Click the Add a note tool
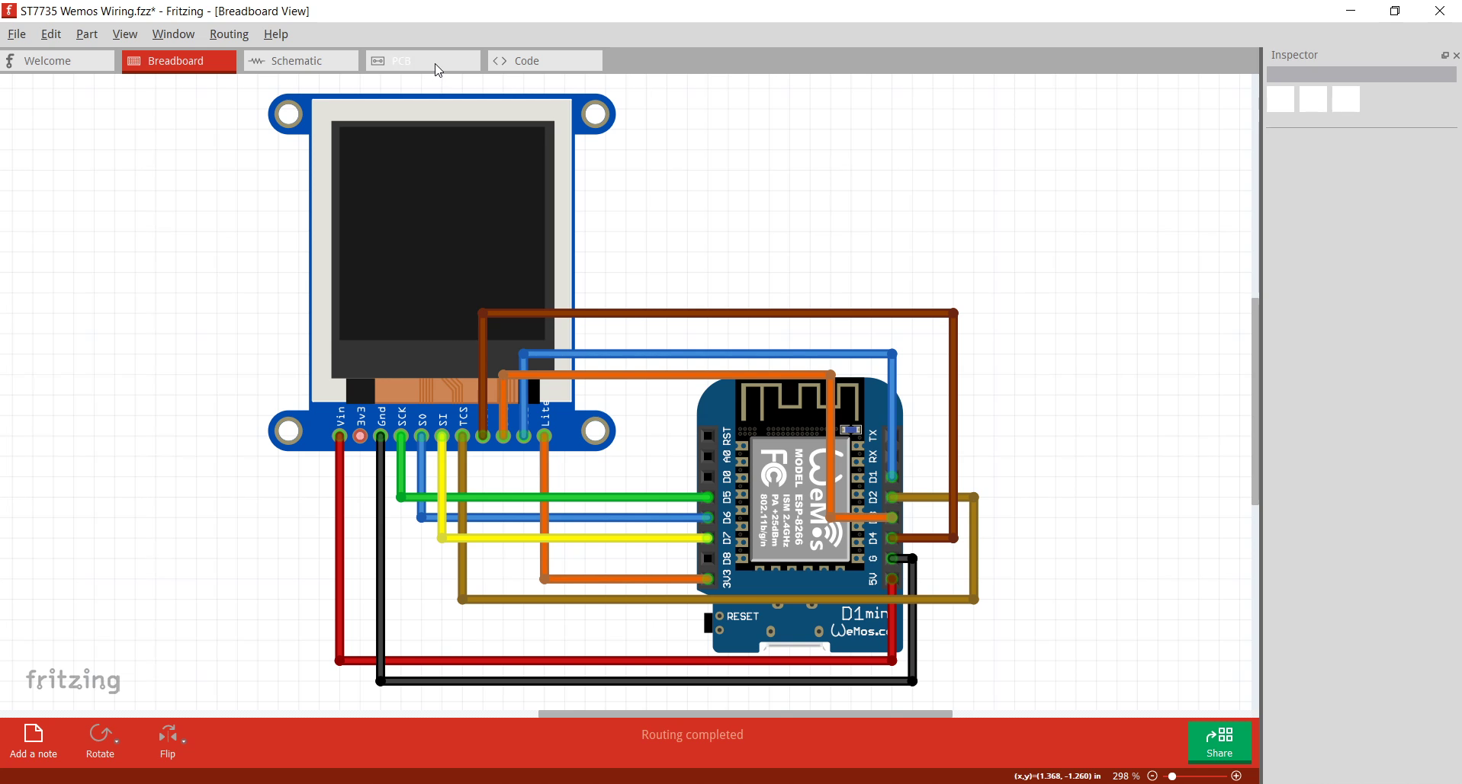This screenshot has width=1462, height=784. 34,741
